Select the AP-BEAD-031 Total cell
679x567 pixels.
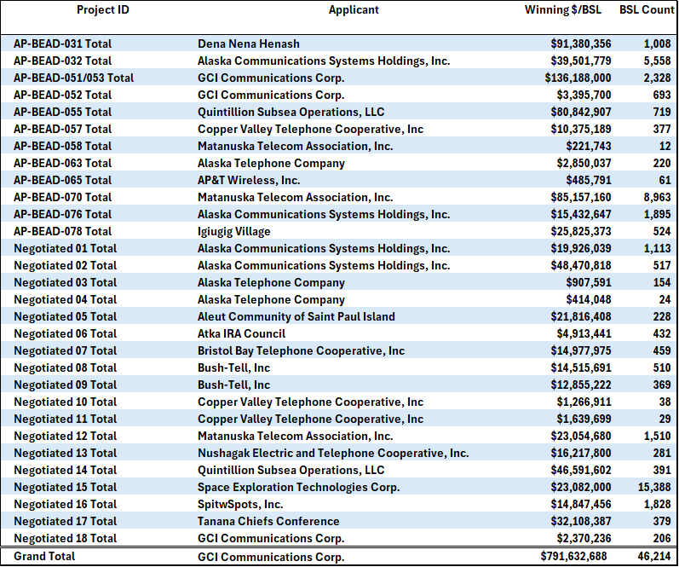[x=62, y=43]
